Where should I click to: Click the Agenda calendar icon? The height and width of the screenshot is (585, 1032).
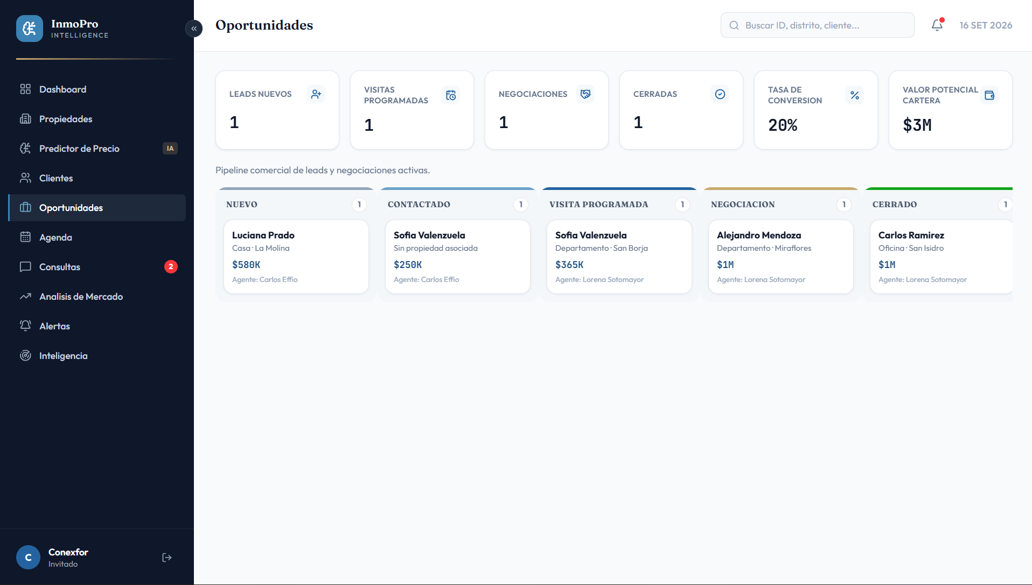click(25, 237)
